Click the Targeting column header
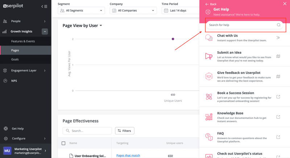290x158 pixels. pos(122,143)
